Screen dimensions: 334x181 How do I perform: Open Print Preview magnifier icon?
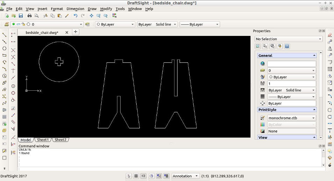(x=36, y=16)
